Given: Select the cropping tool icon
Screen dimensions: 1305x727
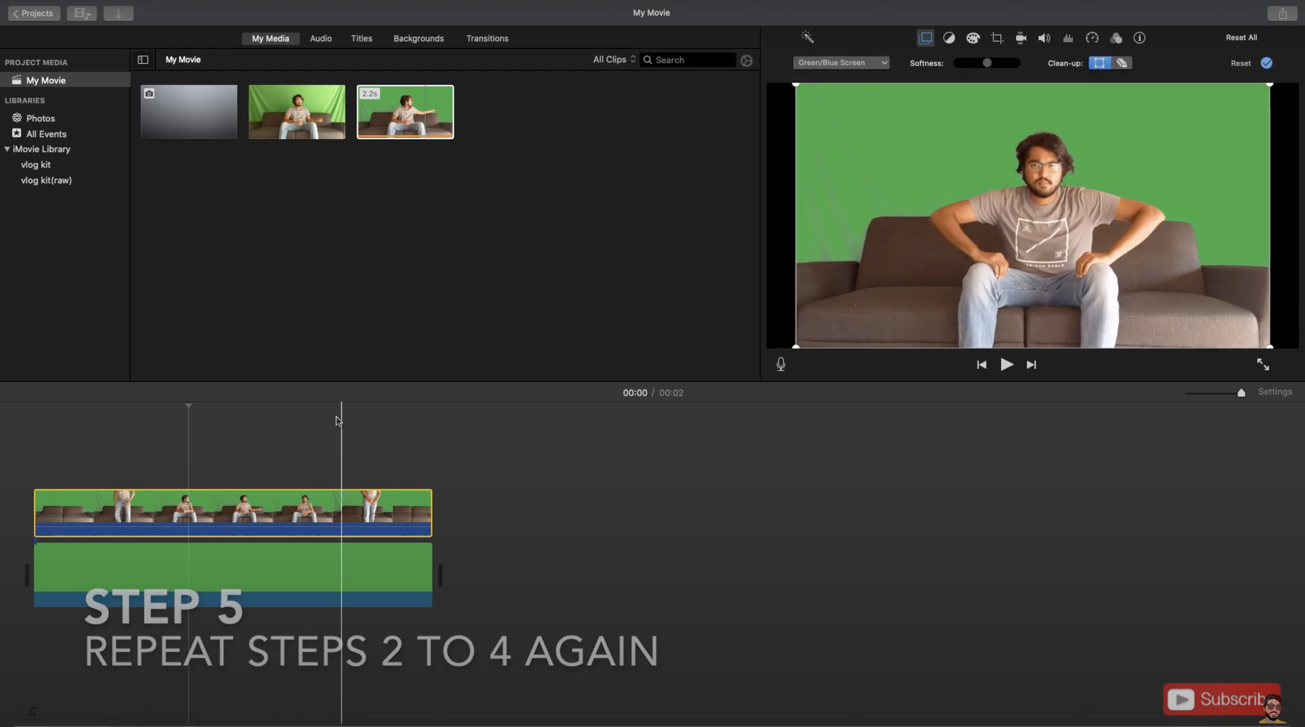Looking at the screenshot, I should 997,38.
